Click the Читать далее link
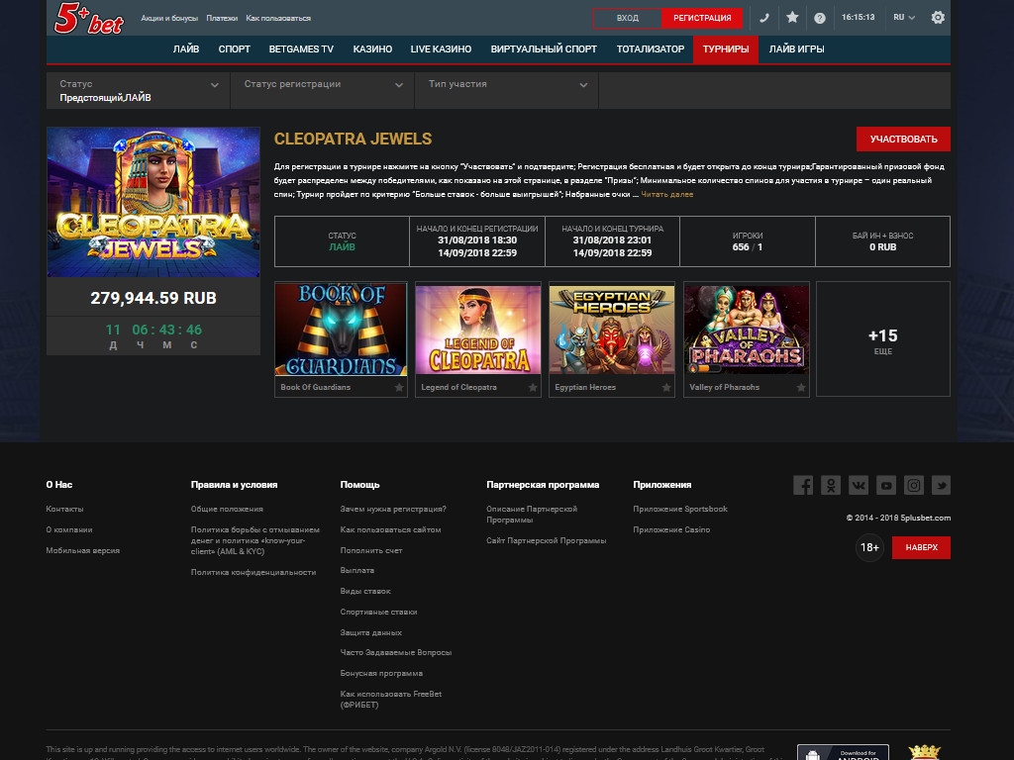This screenshot has height=760, width=1014. pos(666,194)
